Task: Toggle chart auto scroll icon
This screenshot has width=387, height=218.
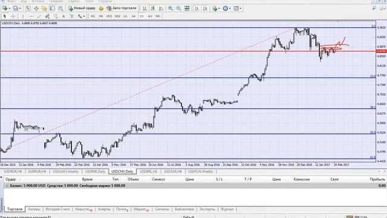Action: tap(197, 8)
